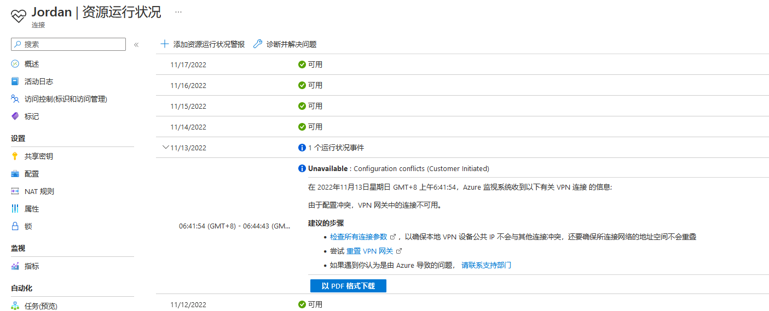The image size is (769, 311).
Task: Click 以 PDF 格式下载 button
Action: (348, 286)
